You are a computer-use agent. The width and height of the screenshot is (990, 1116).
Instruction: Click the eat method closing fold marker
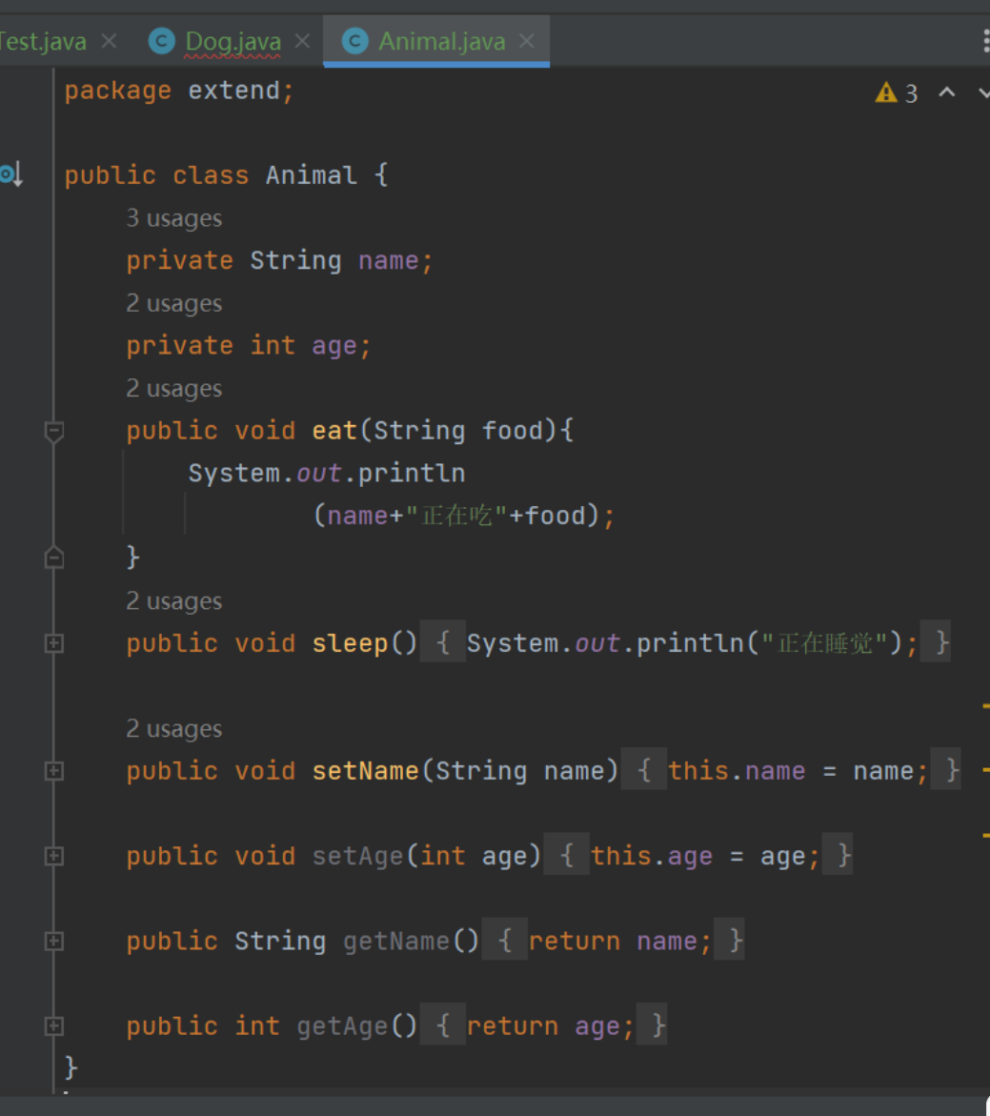click(54, 558)
